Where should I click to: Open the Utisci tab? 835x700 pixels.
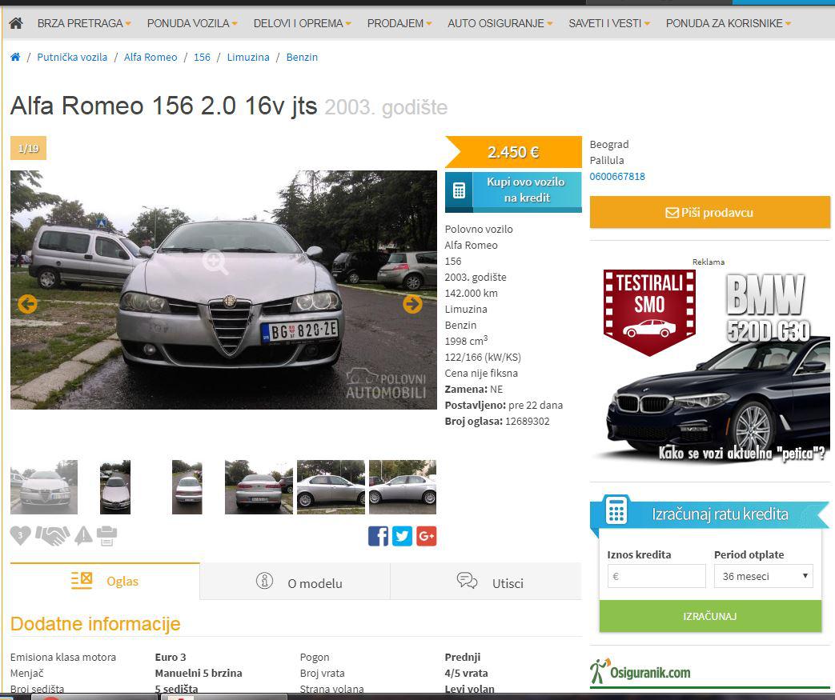486,582
